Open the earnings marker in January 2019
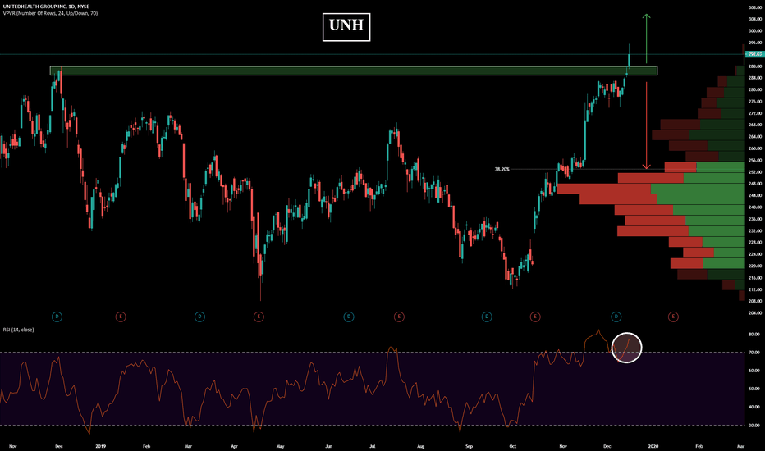The width and height of the screenshot is (765, 451). (121, 317)
